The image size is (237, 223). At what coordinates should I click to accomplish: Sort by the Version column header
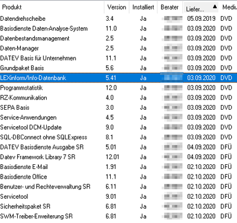(117, 7)
